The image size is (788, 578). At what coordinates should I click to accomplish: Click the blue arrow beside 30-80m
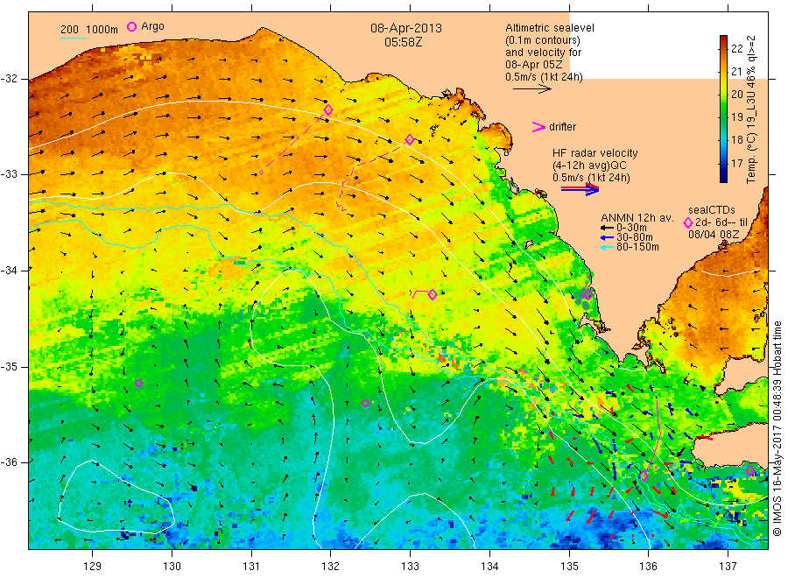[608, 237]
